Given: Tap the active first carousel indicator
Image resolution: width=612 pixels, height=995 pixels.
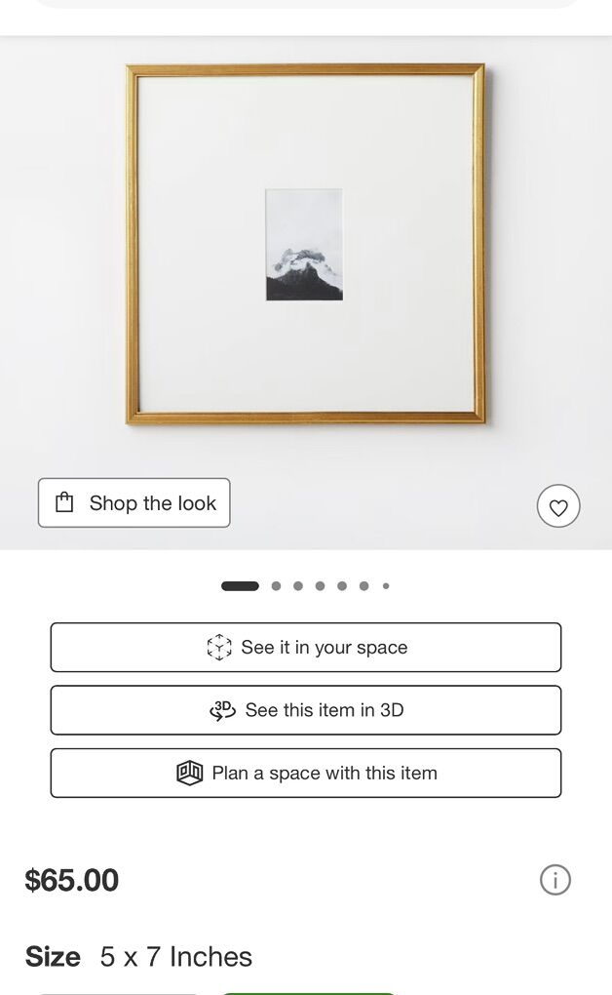Looking at the screenshot, I should [x=240, y=585].
